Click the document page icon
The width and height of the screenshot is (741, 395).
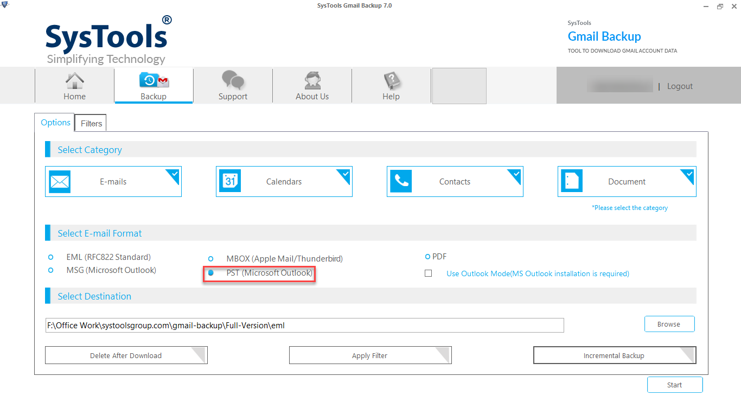click(572, 182)
